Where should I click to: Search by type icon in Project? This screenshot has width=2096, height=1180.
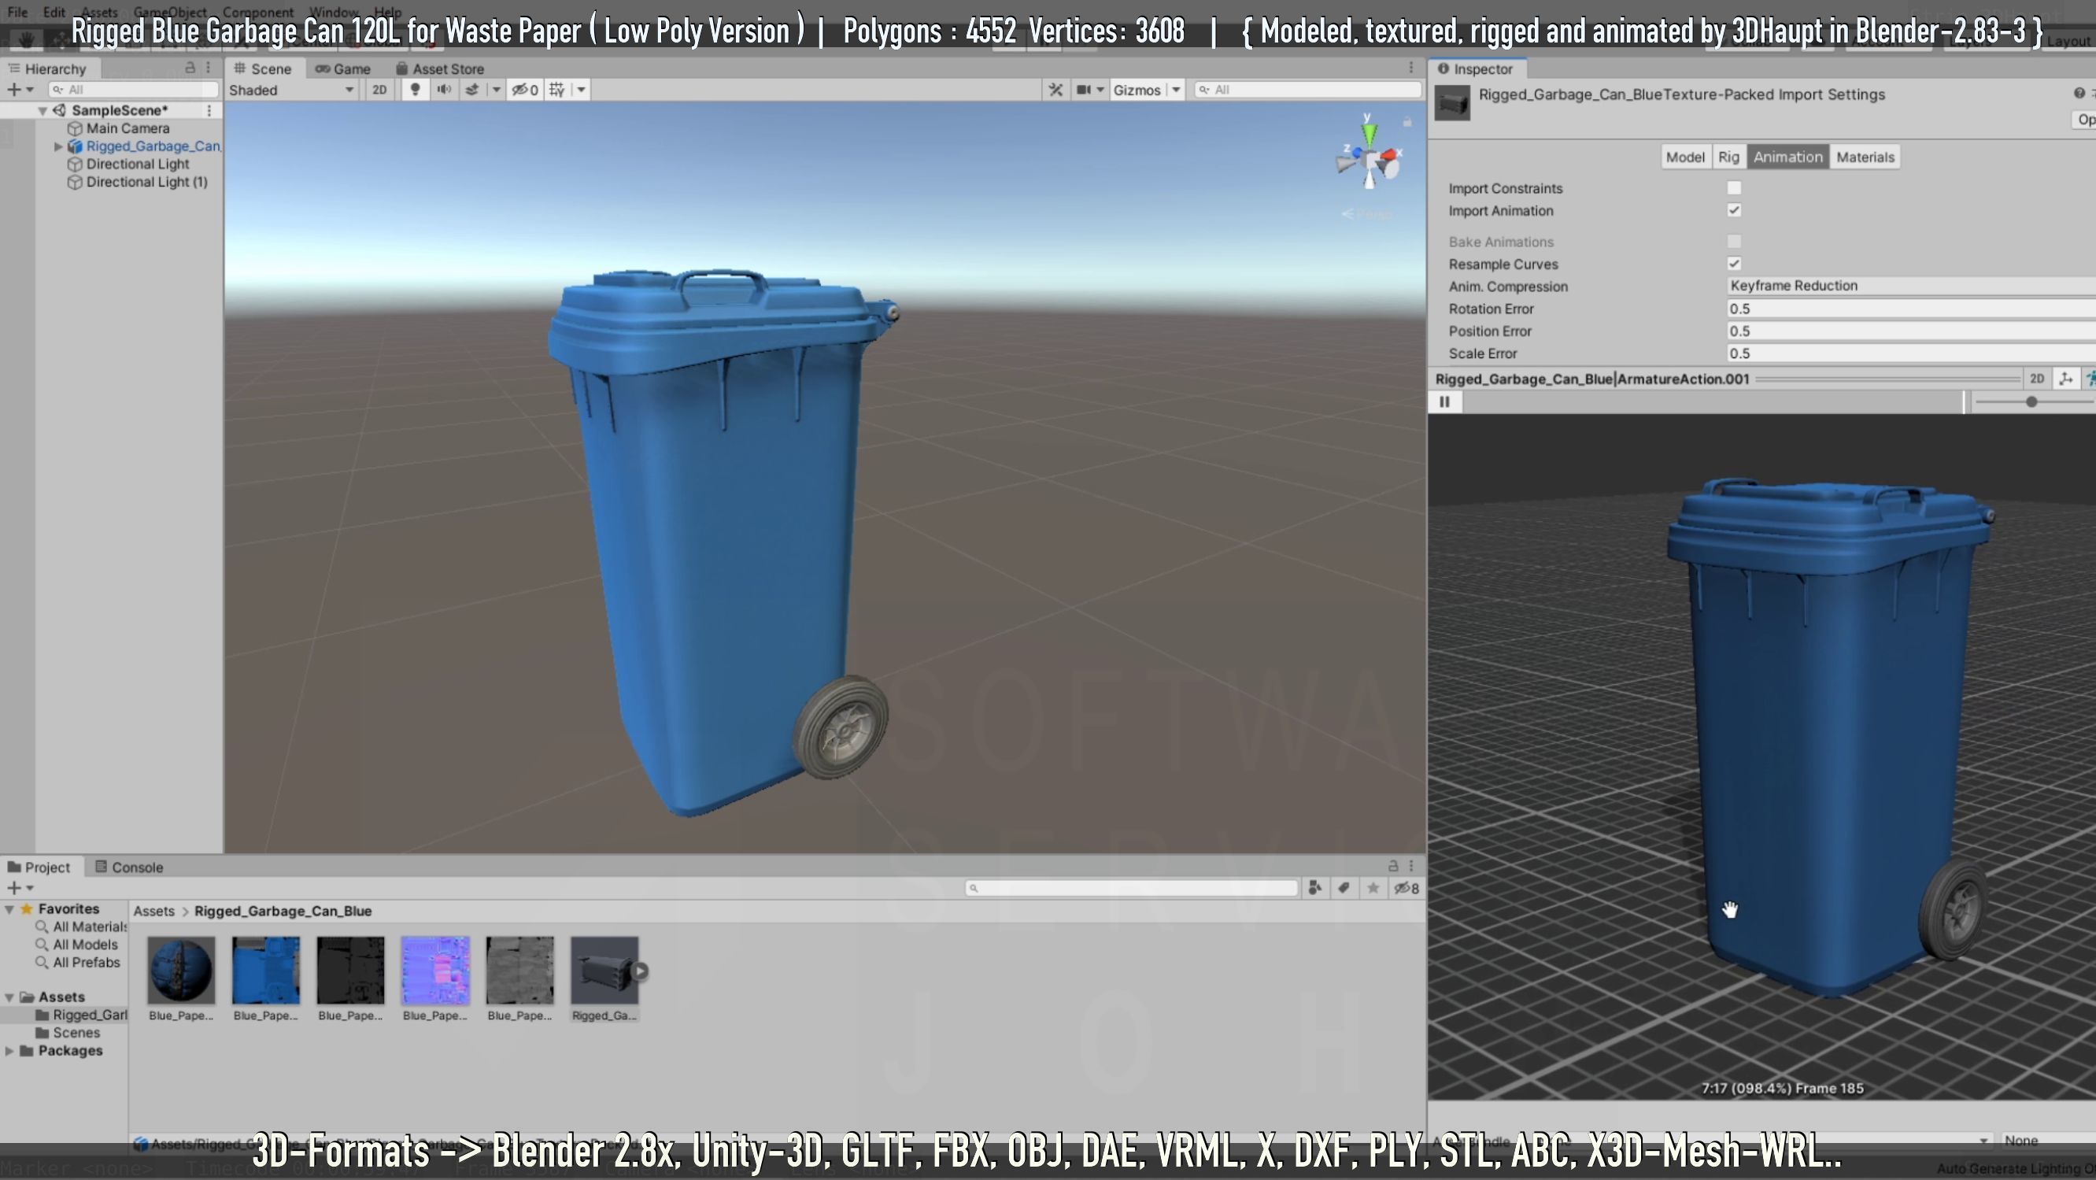coord(1315,888)
